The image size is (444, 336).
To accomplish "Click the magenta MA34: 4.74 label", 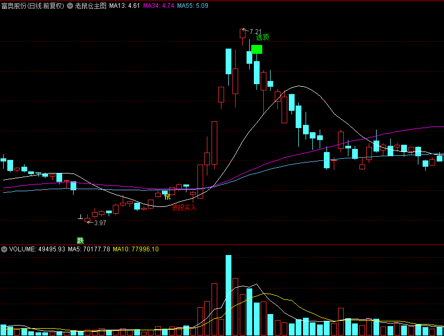I will pyautogui.click(x=159, y=6).
